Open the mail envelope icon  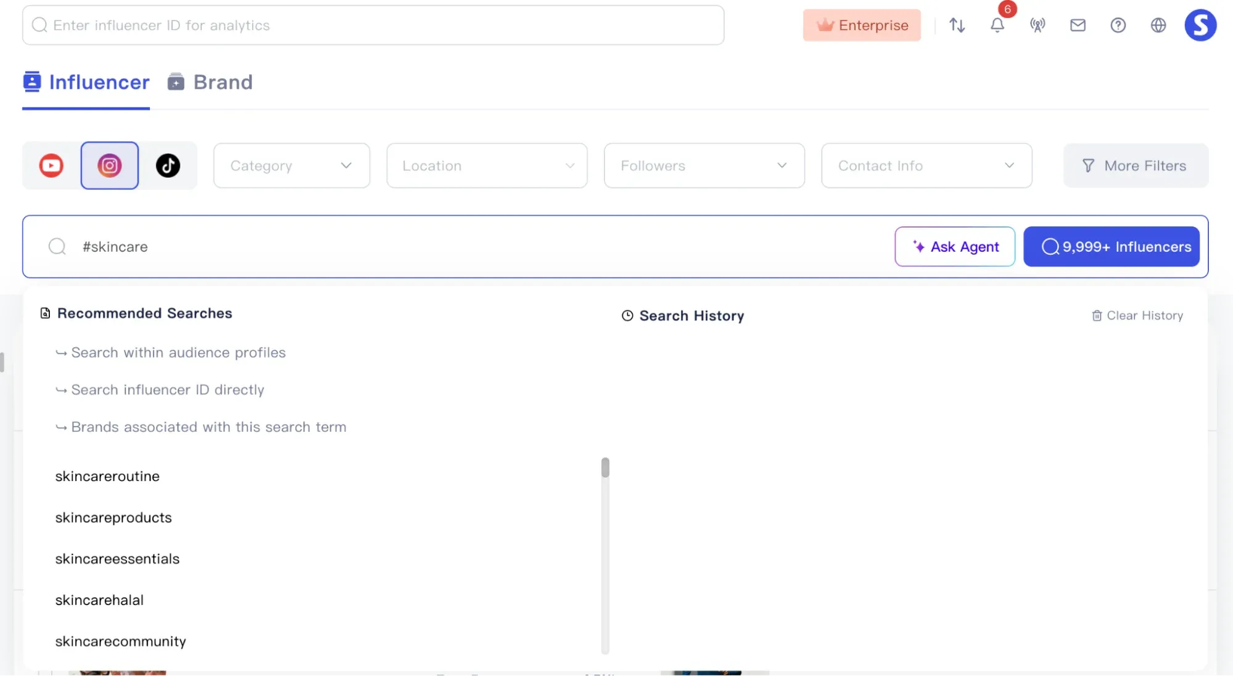[1078, 25]
